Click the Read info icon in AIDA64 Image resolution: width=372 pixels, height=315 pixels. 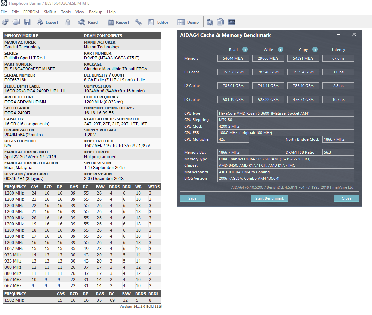click(x=245, y=49)
